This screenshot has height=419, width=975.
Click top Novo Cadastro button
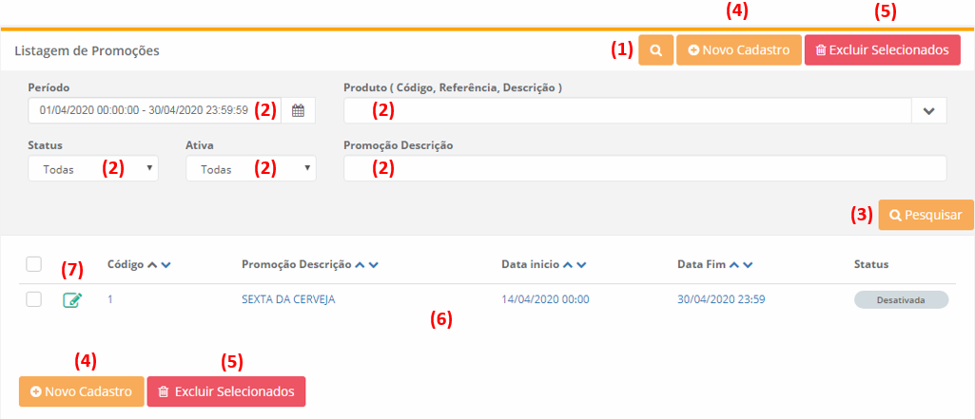[x=738, y=49]
